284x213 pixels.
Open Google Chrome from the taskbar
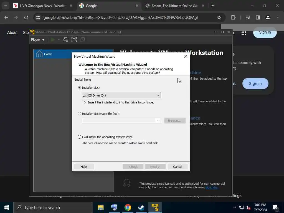(128, 207)
